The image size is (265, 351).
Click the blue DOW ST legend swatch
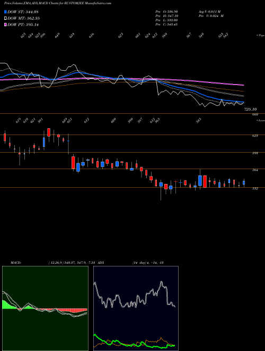[x=5, y=12]
